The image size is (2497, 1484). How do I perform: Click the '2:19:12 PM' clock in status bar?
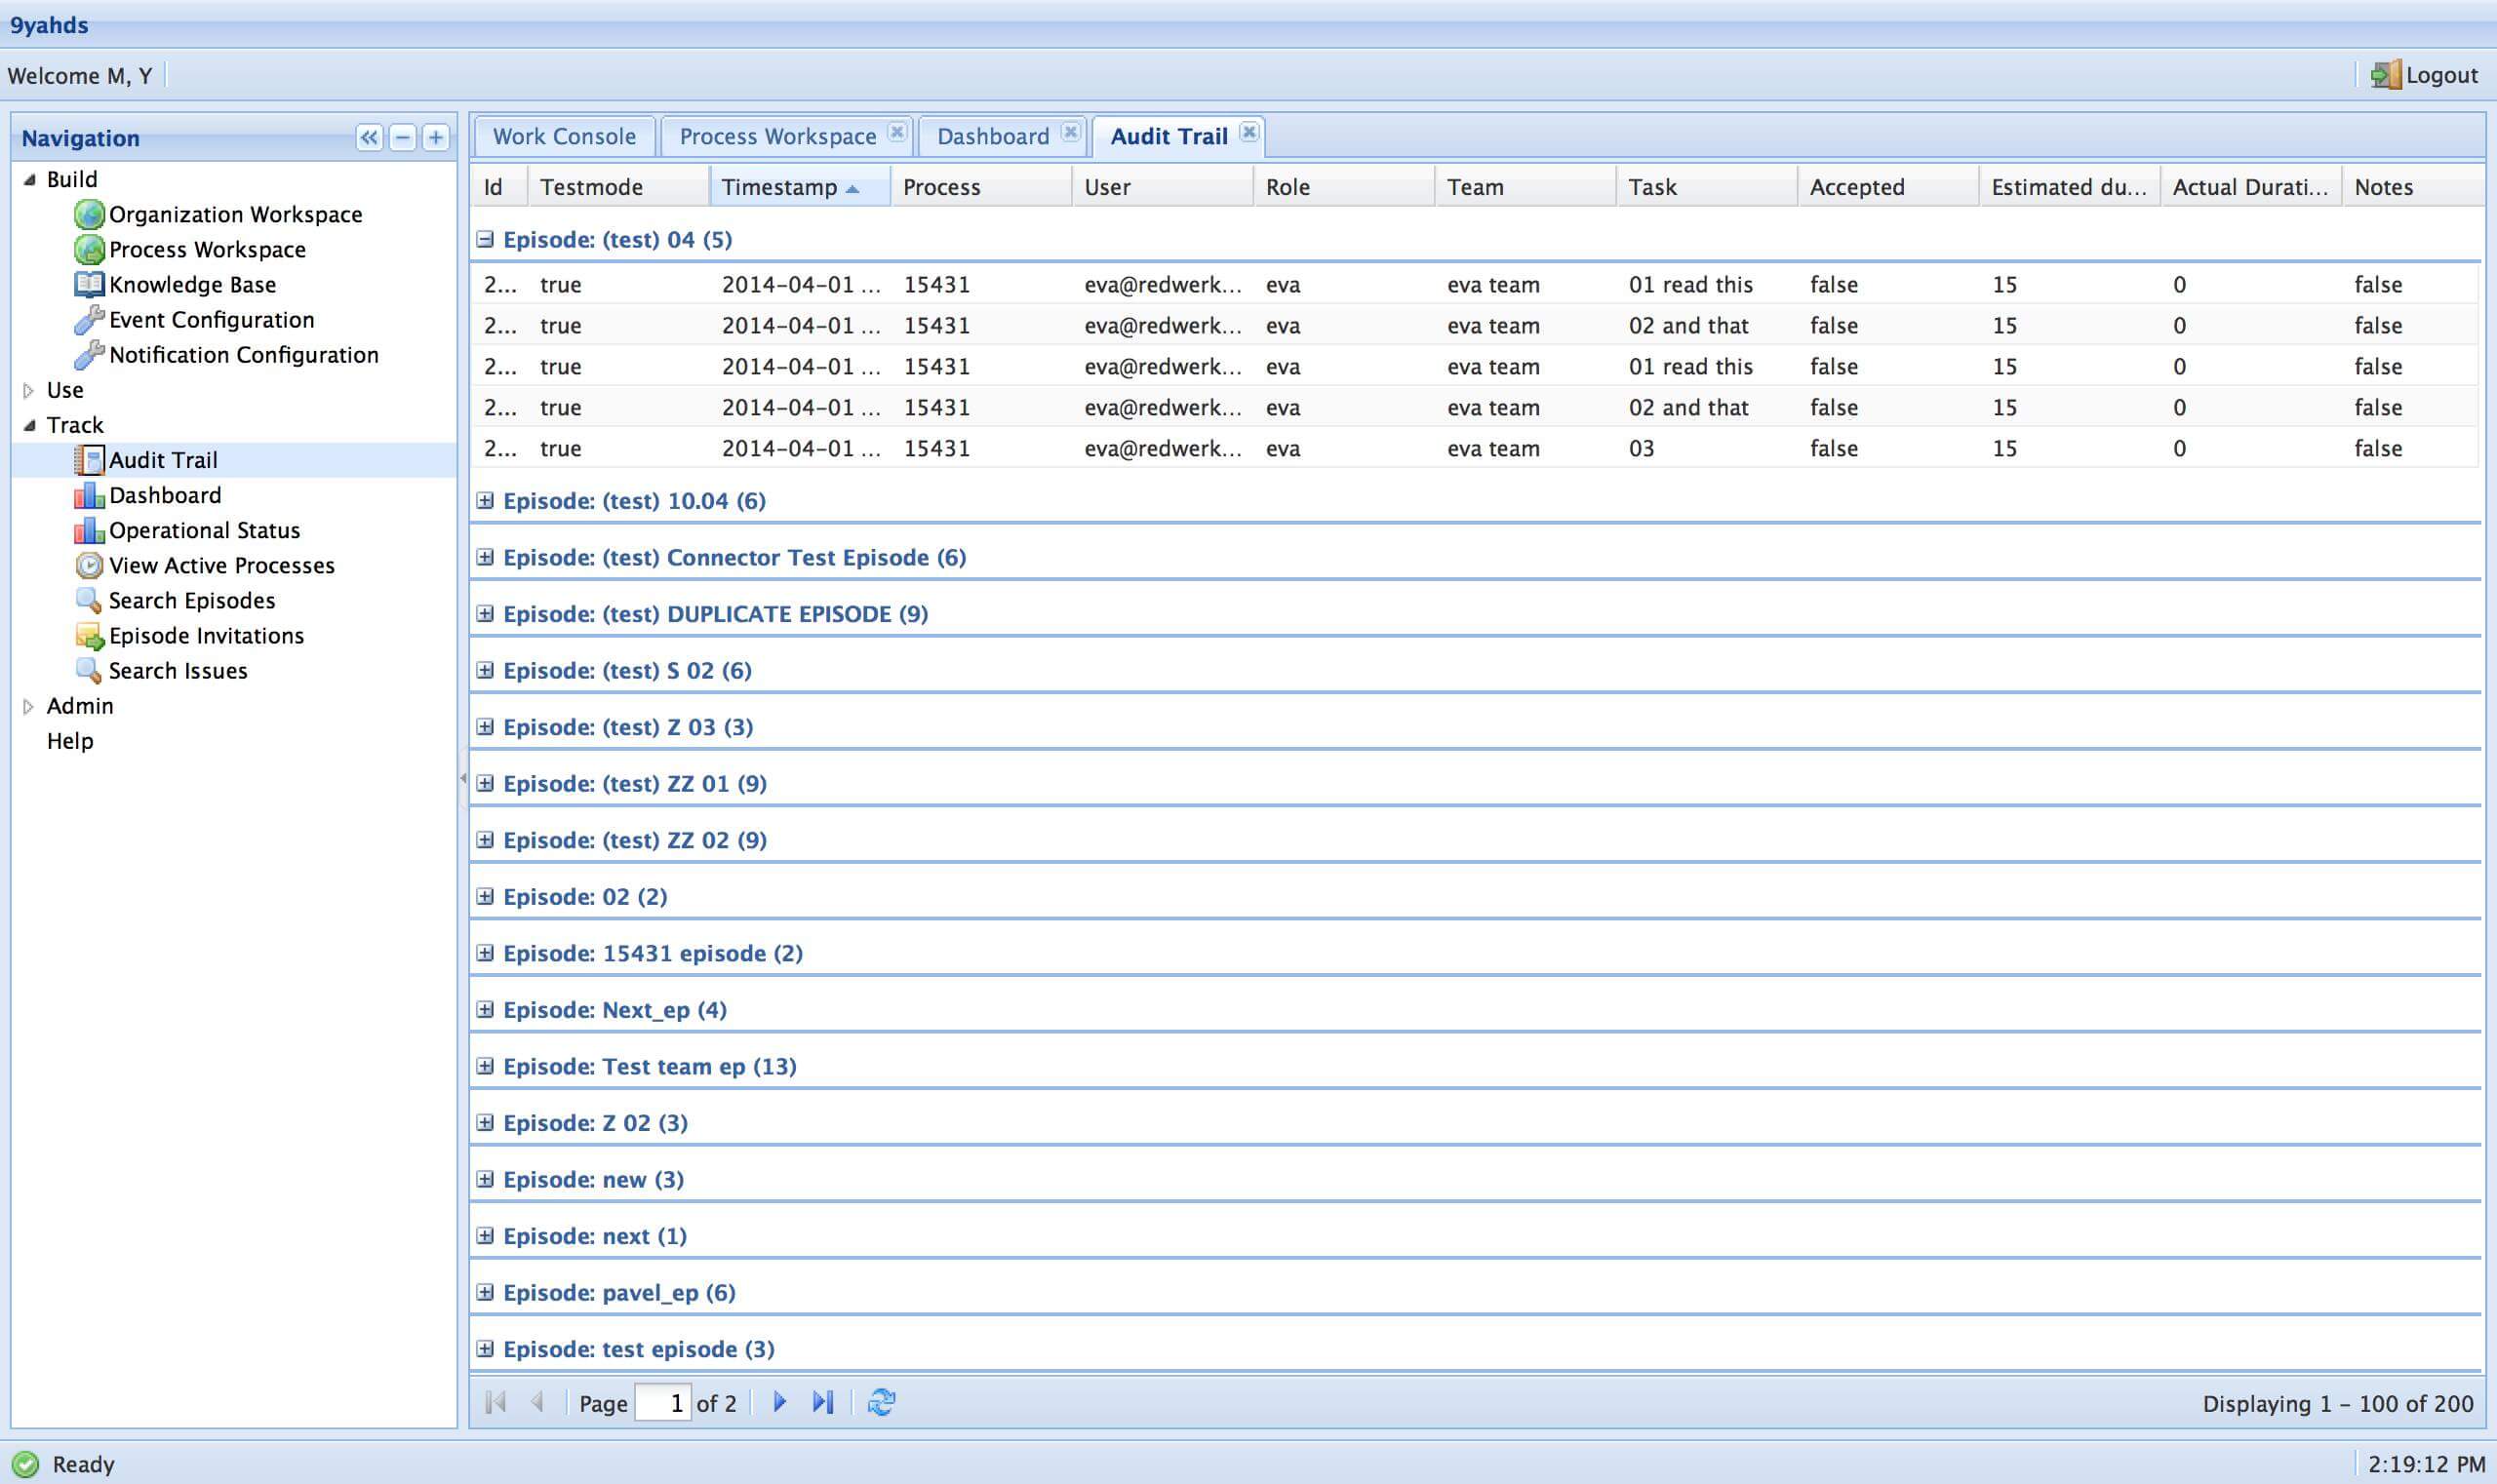(x=2426, y=1464)
